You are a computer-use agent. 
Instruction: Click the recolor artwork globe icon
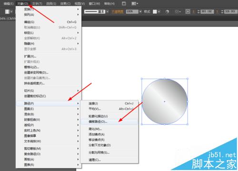[167, 11]
